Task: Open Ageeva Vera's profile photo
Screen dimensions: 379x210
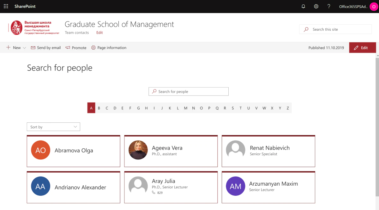Action: (x=138, y=150)
